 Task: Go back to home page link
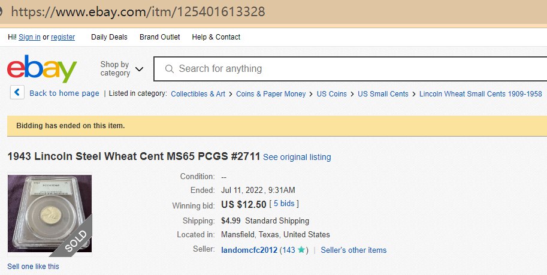tap(64, 93)
